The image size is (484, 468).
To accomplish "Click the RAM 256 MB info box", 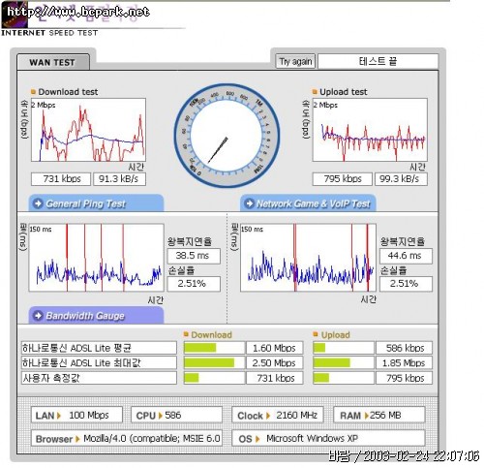I will 378,415.
